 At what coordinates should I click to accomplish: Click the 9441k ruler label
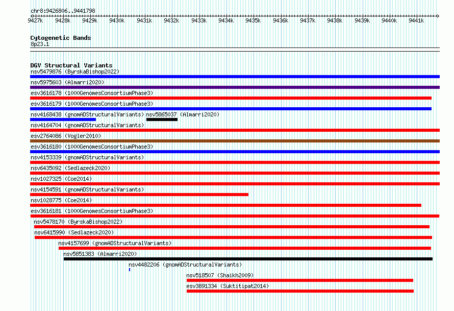416,20
